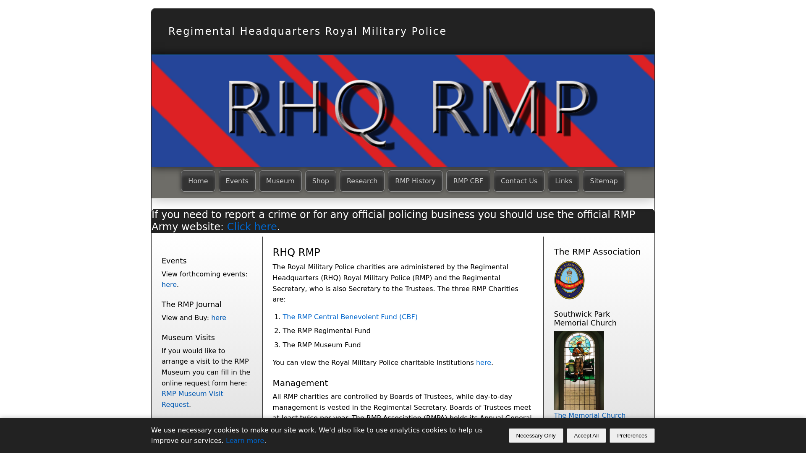Image resolution: width=806 pixels, height=453 pixels.
Task: View charitable Institutions via 'here' link
Action: pyautogui.click(x=484, y=363)
